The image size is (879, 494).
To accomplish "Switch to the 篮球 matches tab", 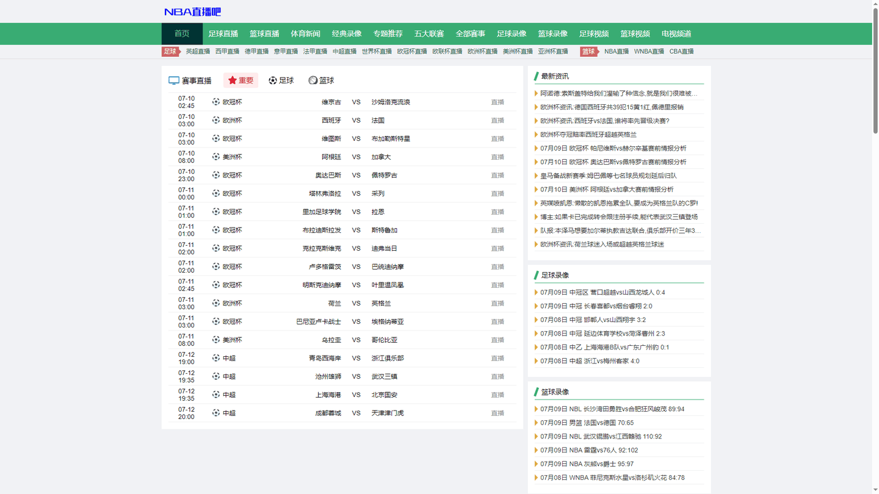I will pos(322,81).
